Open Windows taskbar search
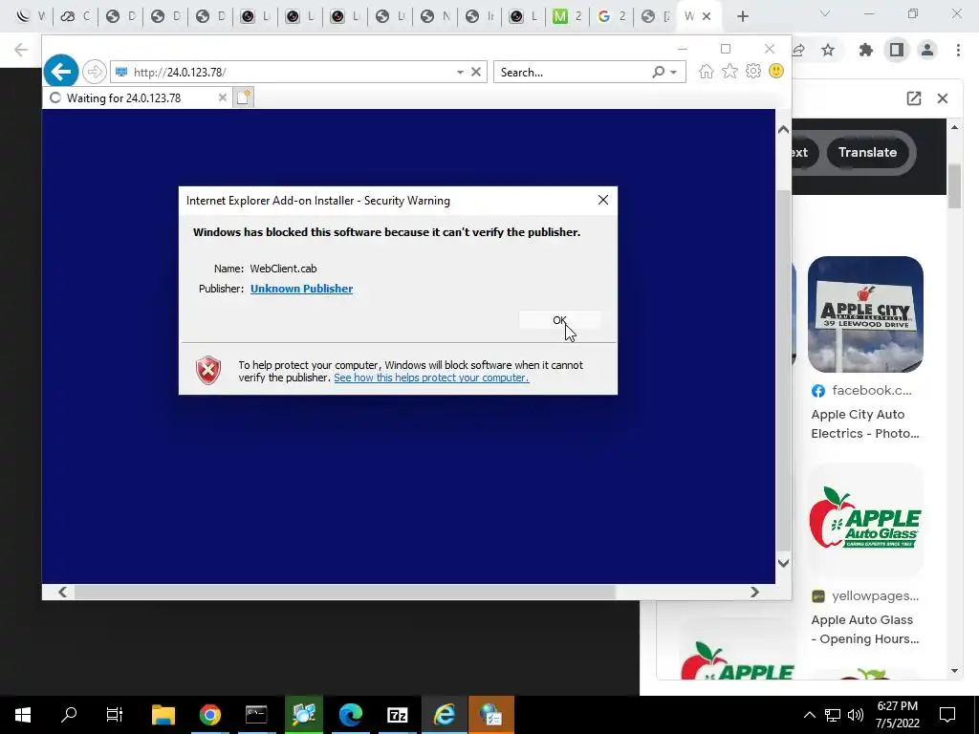Screen dimensions: 979x734 pos(69,715)
